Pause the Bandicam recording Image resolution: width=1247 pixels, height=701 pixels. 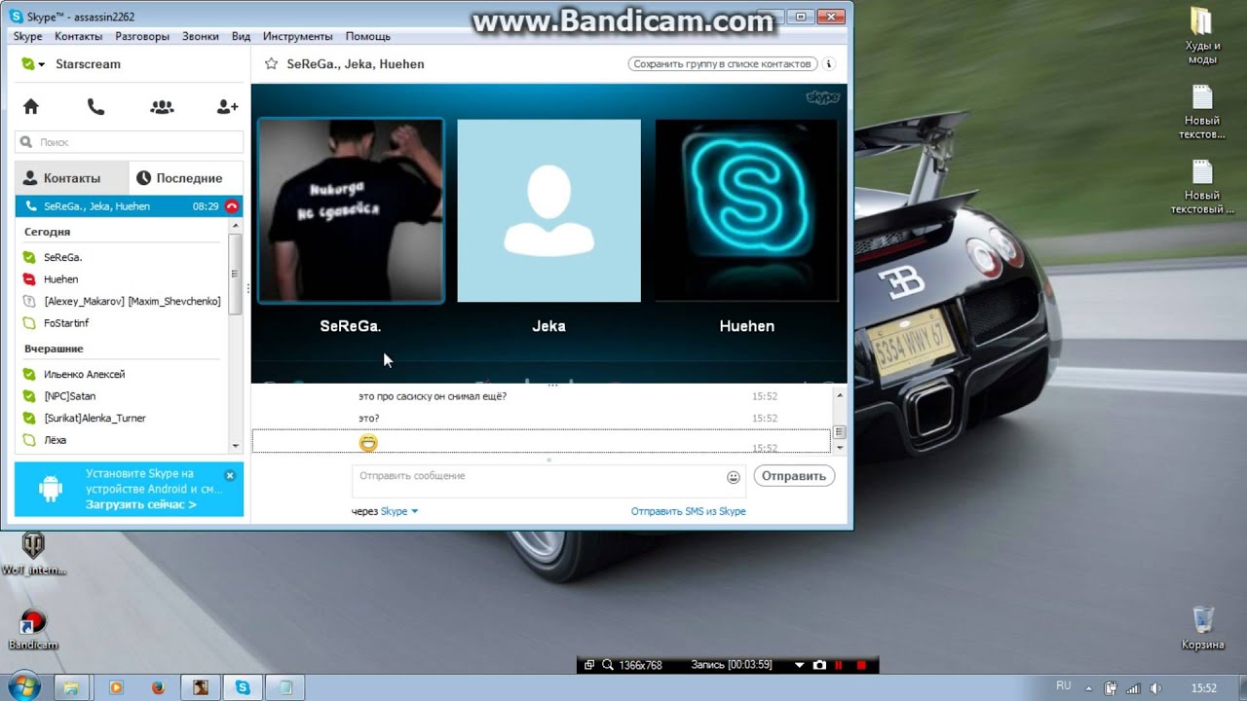(x=839, y=665)
